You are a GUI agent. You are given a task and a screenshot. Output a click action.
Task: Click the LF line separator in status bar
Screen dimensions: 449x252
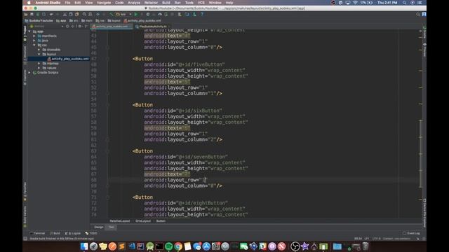tap(366, 239)
